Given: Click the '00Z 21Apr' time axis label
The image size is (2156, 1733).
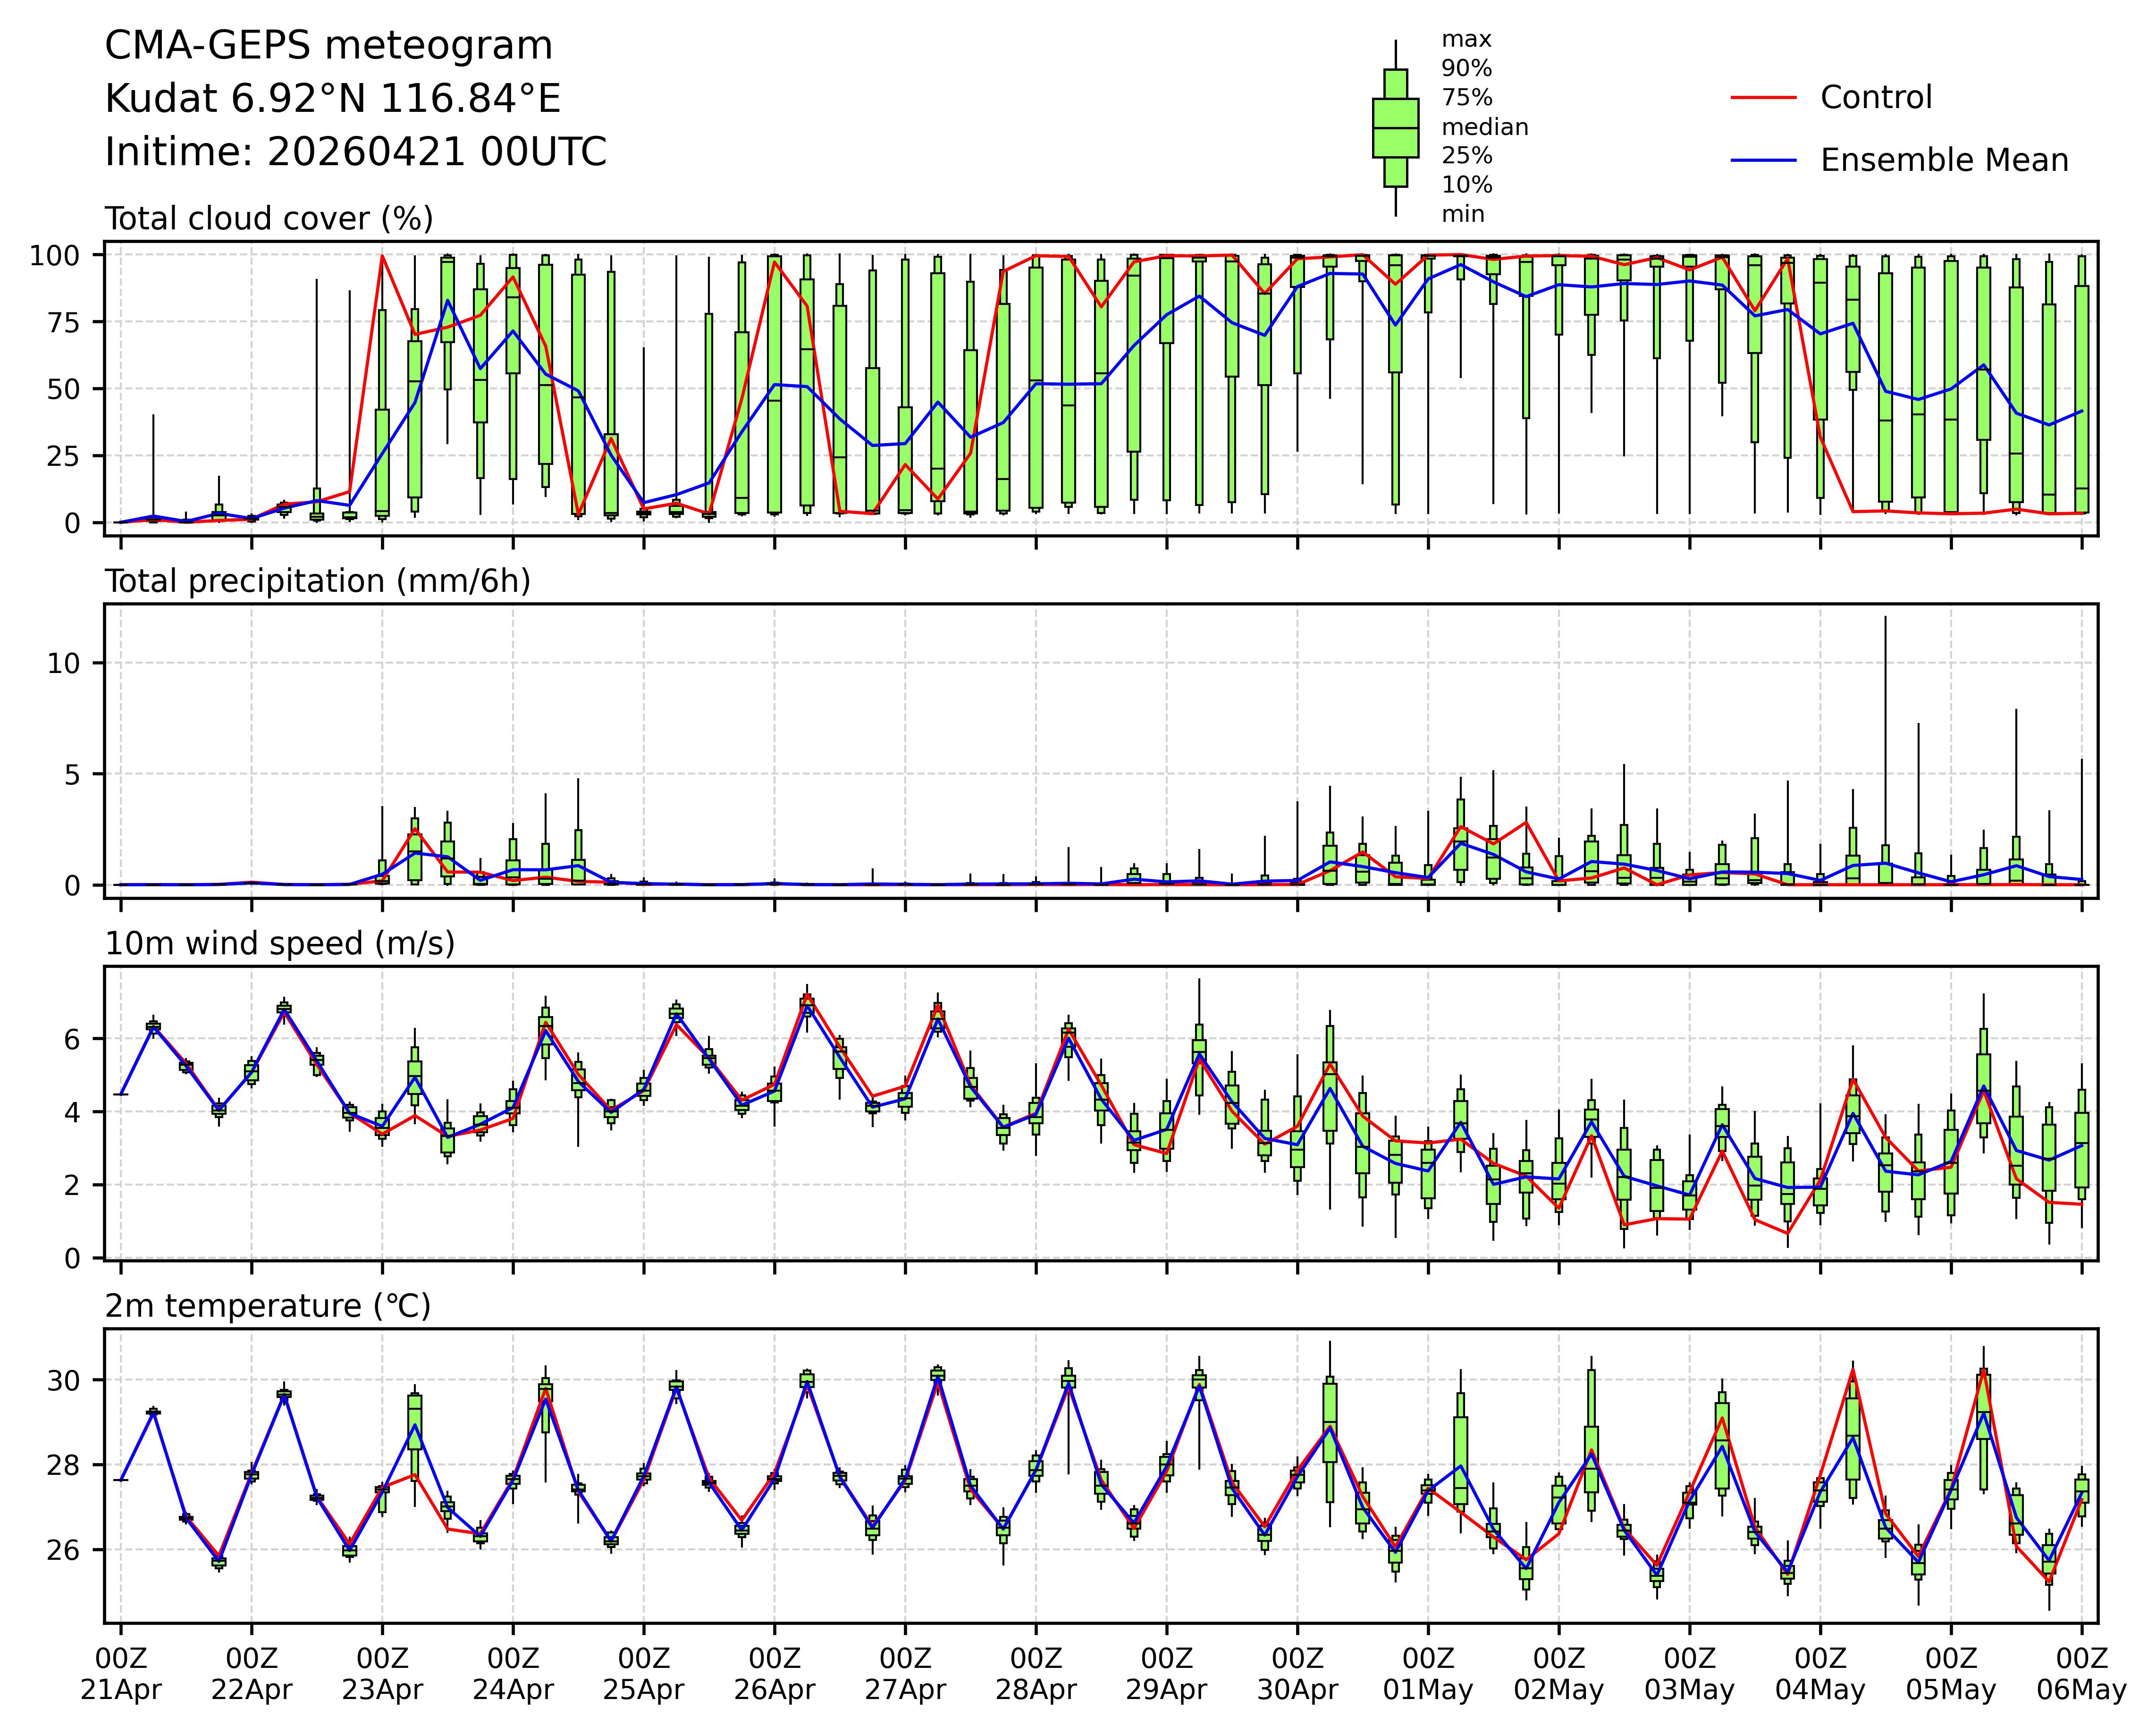Looking at the screenshot, I should click(x=121, y=1675).
